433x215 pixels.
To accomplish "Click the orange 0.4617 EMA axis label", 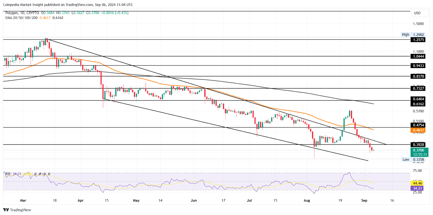I will [x=418, y=130].
